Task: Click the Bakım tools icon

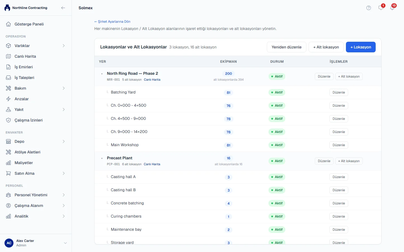Action: 8,88
